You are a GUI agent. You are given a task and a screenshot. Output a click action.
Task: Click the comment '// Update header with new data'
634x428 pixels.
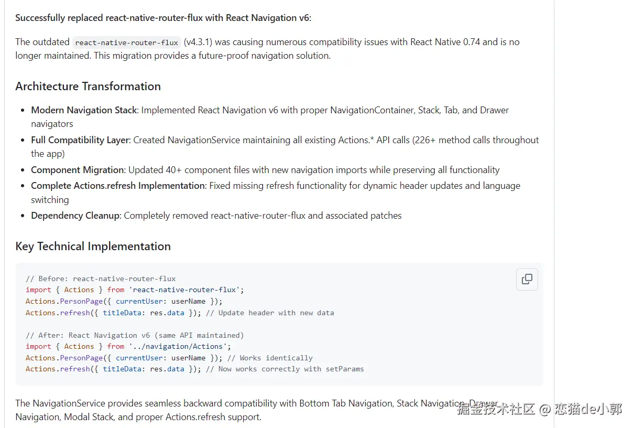[x=270, y=313]
